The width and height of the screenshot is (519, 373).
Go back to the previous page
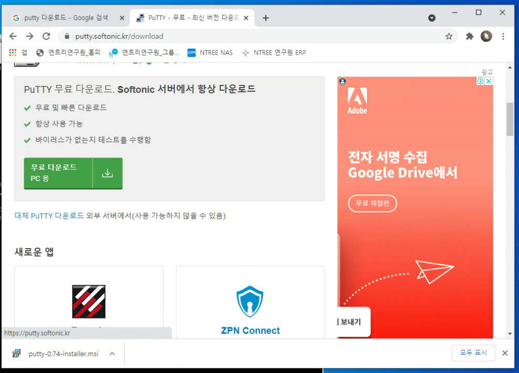coord(13,36)
